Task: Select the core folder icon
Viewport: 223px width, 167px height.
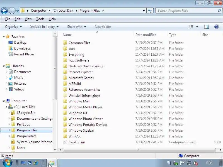Action: [x=65, y=48]
